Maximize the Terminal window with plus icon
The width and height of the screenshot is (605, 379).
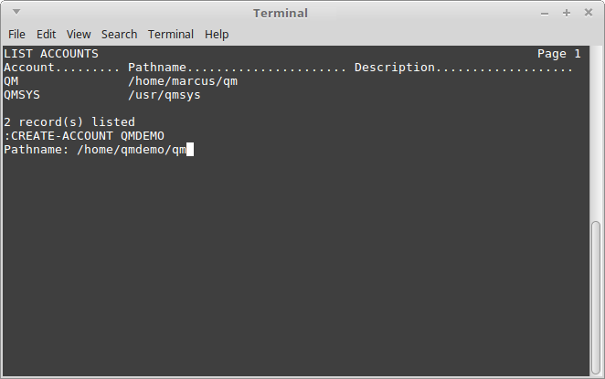[x=567, y=13]
